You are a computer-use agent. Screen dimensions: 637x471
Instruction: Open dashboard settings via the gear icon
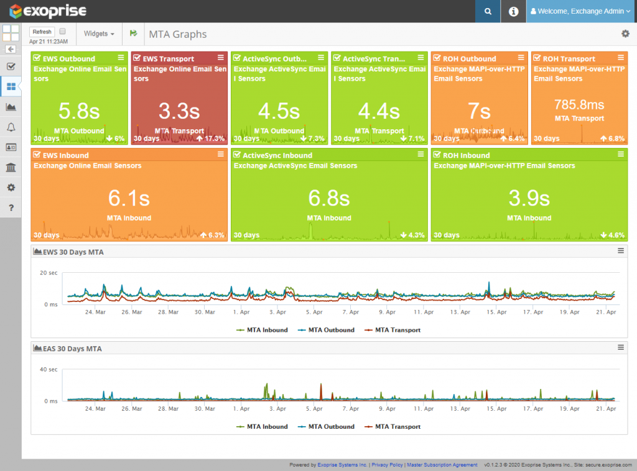tap(625, 34)
